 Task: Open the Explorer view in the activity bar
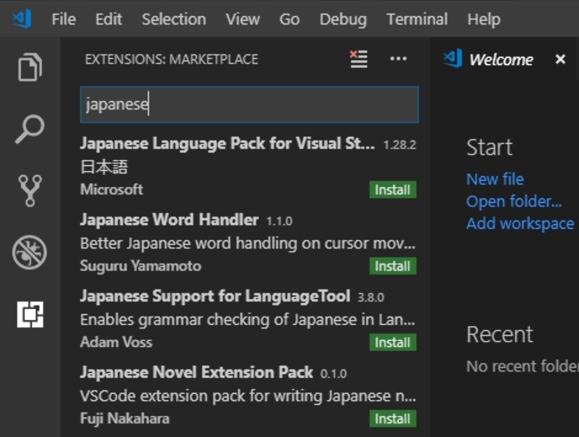point(30,67)
